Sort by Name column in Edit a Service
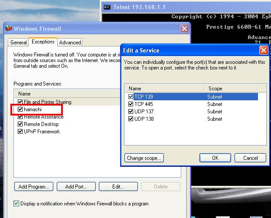The height and width of the screenshot is (218, 271). coord(164,89)
